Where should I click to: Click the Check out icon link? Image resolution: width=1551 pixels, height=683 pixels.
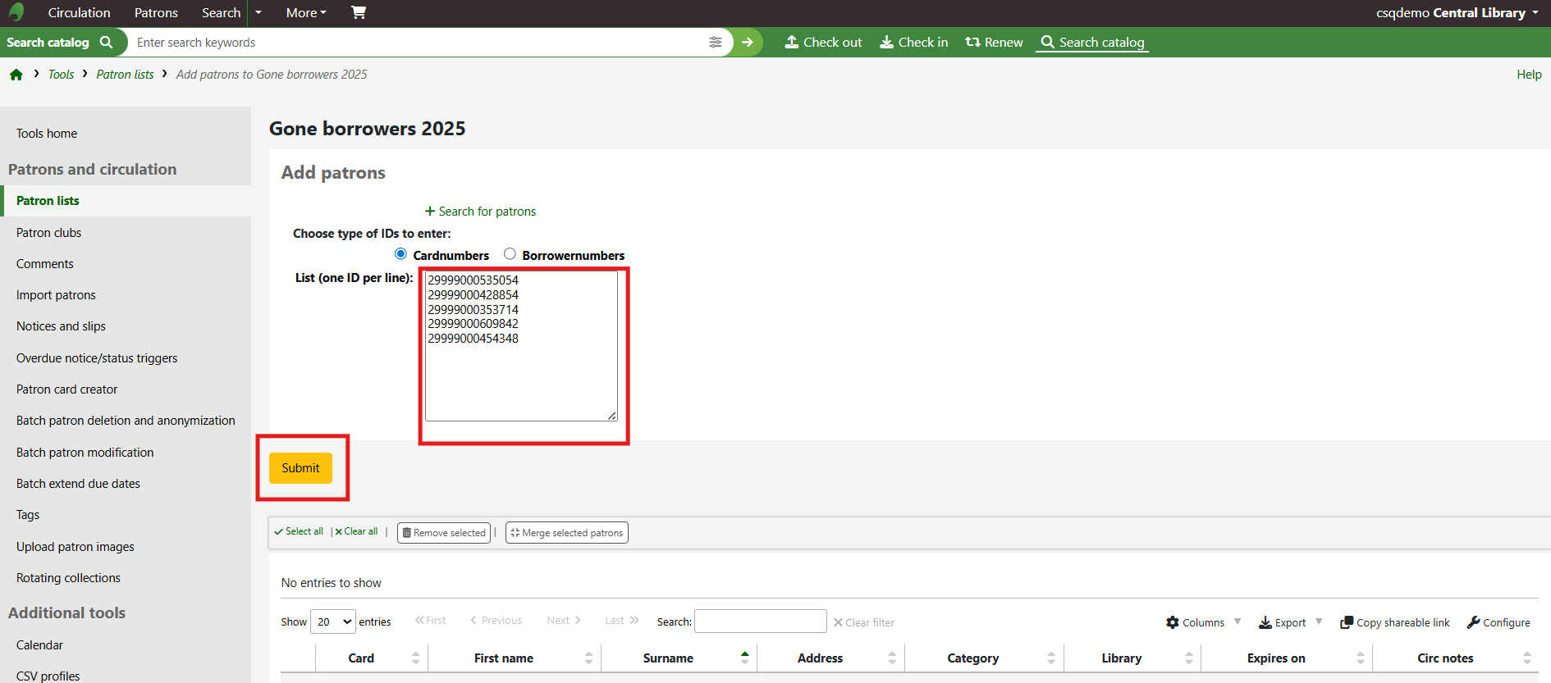[823, 43]
